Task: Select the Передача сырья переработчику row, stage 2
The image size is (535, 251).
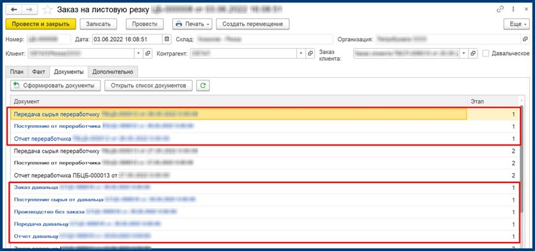Action: point(264,151)
